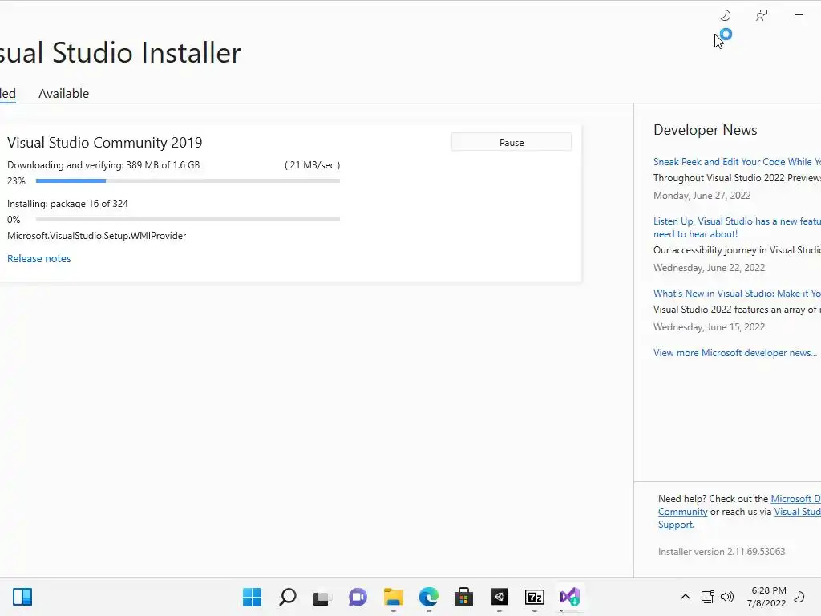Open the Unity Hub taskbar icon
The width and height of the screenshot is (821, 616).
pyautogui.click(x=499, y=597)
